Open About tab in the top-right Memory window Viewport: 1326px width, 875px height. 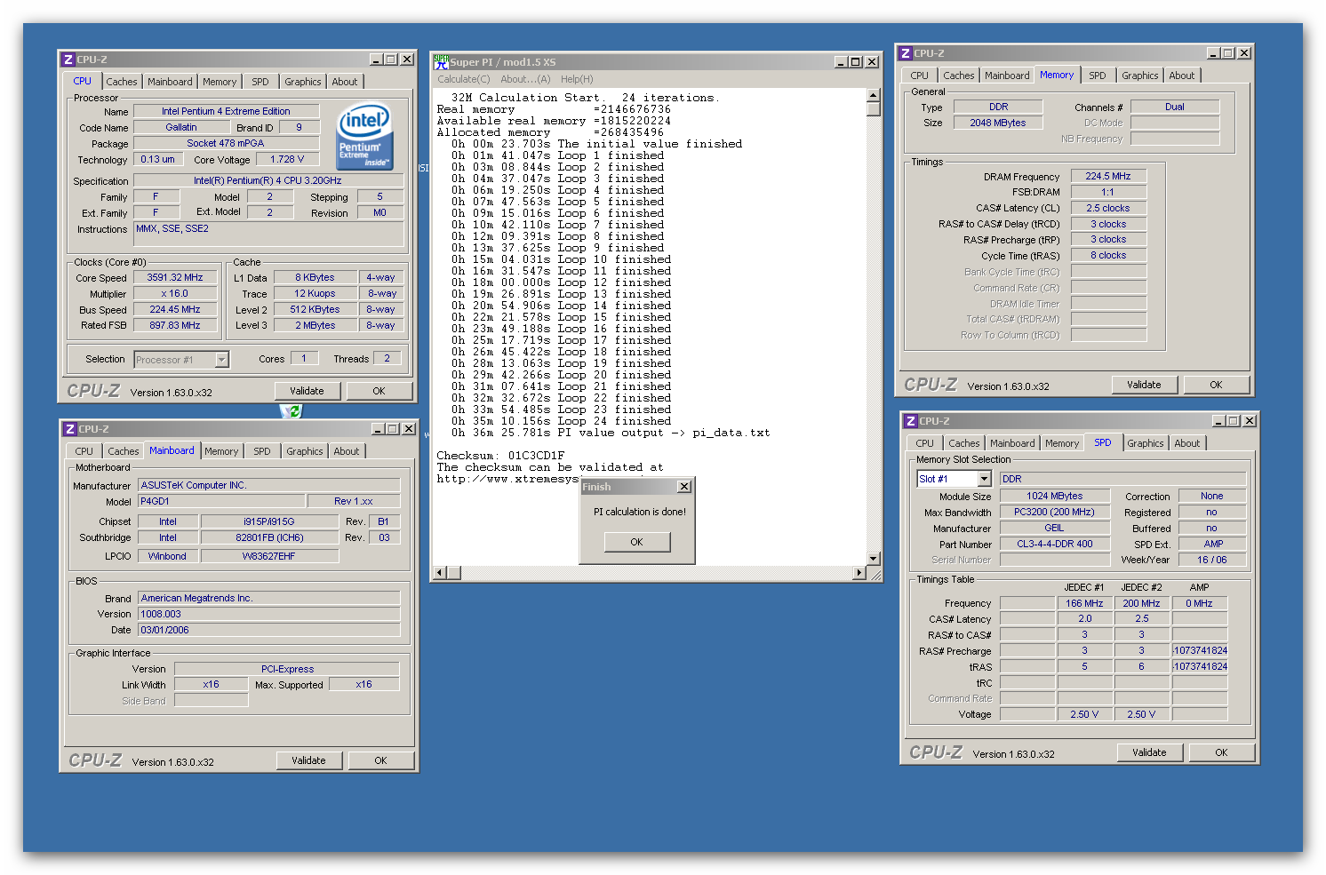[1182, 76]
